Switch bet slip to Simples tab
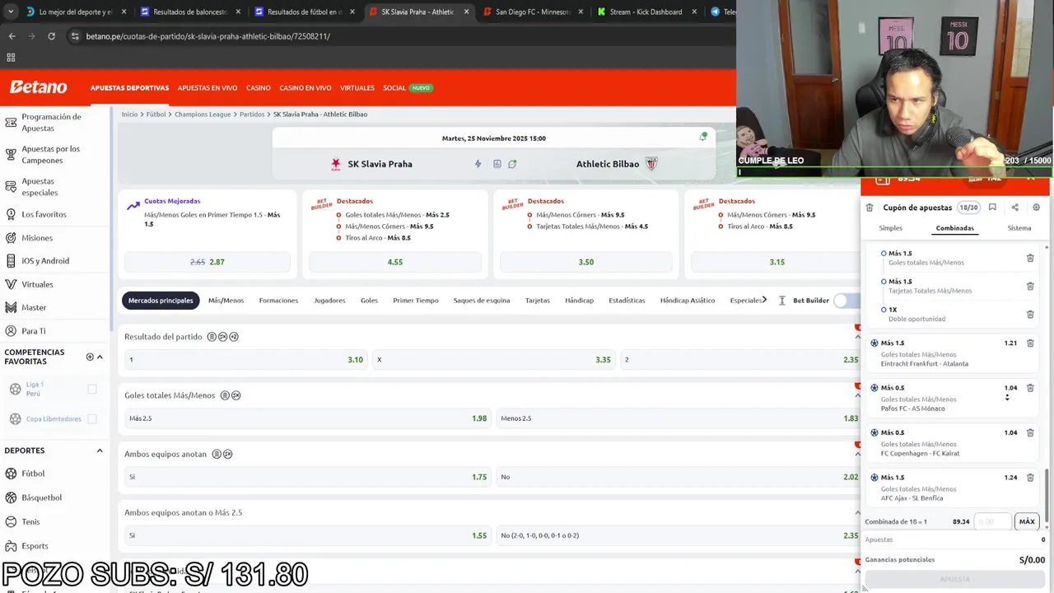The height and width of the screenshot is (593, 1054). pyautogui.click(x=890, y=228)
